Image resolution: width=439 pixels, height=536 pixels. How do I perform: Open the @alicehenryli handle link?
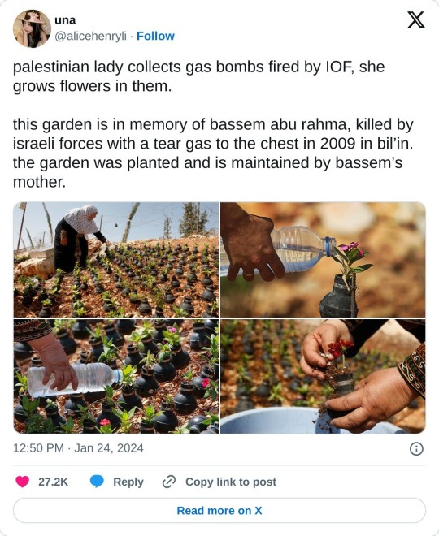91,36
